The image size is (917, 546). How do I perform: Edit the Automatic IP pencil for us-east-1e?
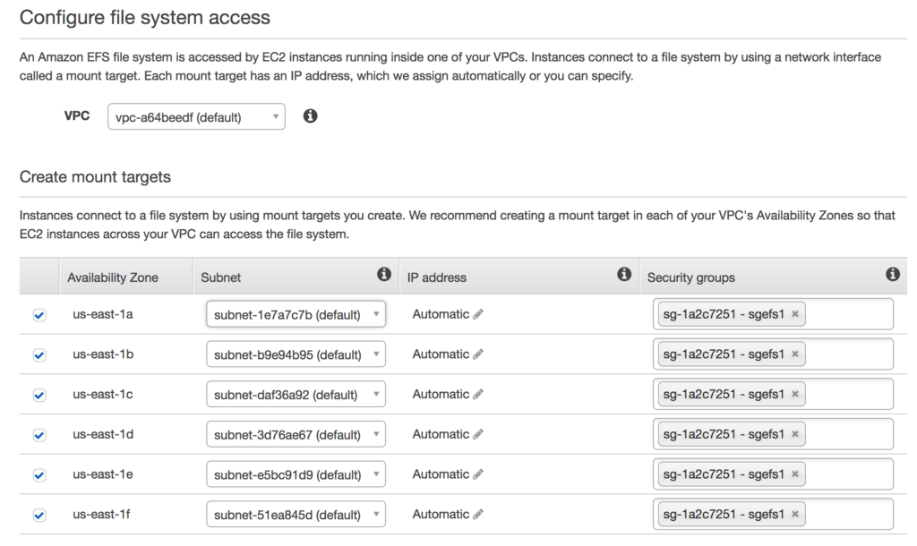[x=478, y=474]
